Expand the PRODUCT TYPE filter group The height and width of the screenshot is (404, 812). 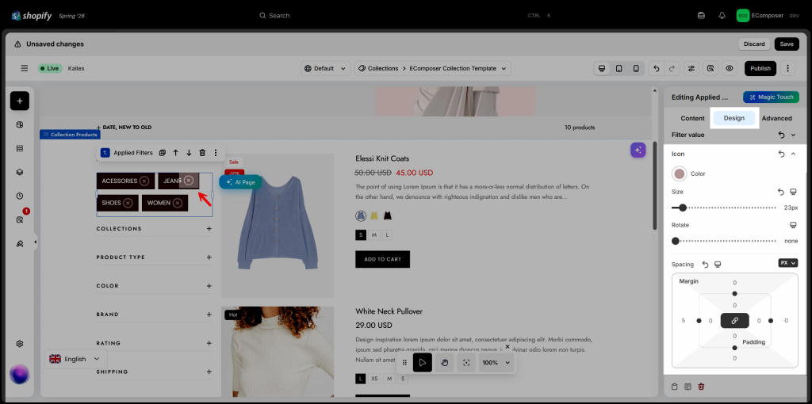tap(209, 257)
